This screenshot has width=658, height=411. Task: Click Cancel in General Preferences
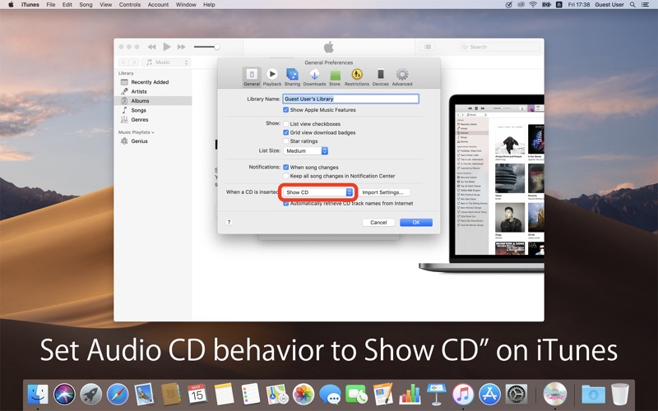pyautogui.click(x=378, y=222)
